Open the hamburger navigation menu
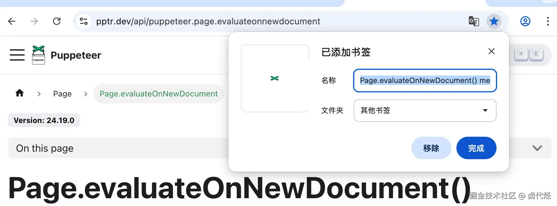 [x=17, y=55]
